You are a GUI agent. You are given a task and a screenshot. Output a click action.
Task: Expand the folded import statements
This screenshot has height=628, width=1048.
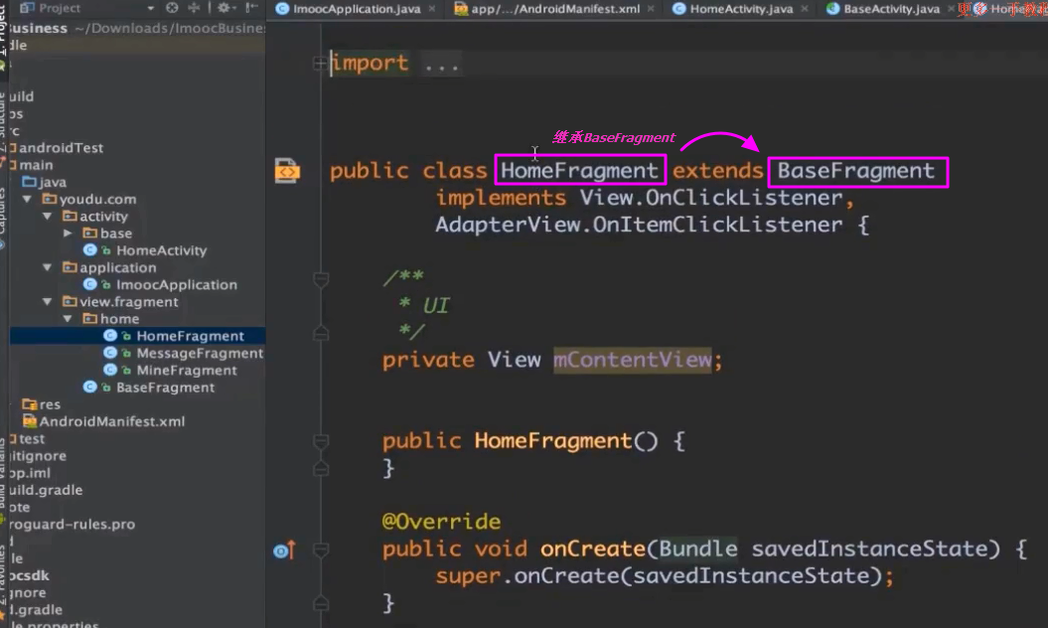[x=319, y=64]
